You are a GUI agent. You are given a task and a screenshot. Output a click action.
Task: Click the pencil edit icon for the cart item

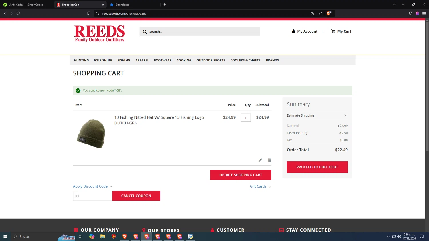coord(260,160)
